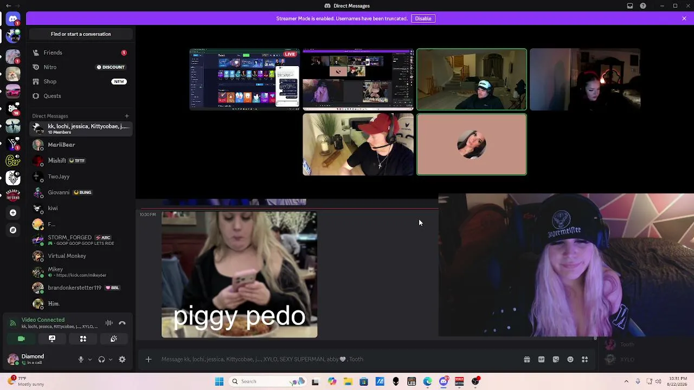Screen dimensions: 694x390
Task: Attach a file with the plus button
Action: (x=148, y=359)
